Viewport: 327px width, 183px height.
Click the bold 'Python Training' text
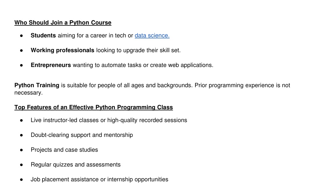coord(37,85)
